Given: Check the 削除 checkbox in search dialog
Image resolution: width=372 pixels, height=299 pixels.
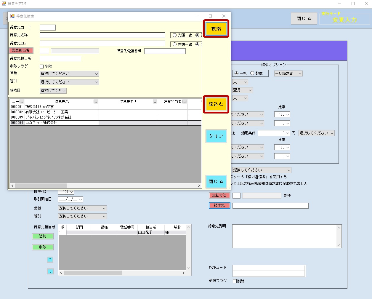Looking at the screenshot, I should (x=42, y=66).
